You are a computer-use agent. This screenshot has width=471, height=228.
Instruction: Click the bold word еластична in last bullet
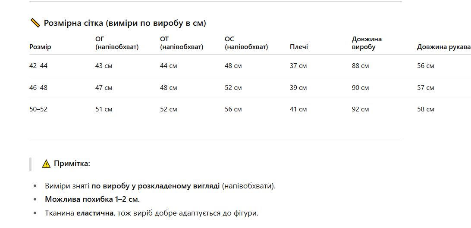coord(95,213)
